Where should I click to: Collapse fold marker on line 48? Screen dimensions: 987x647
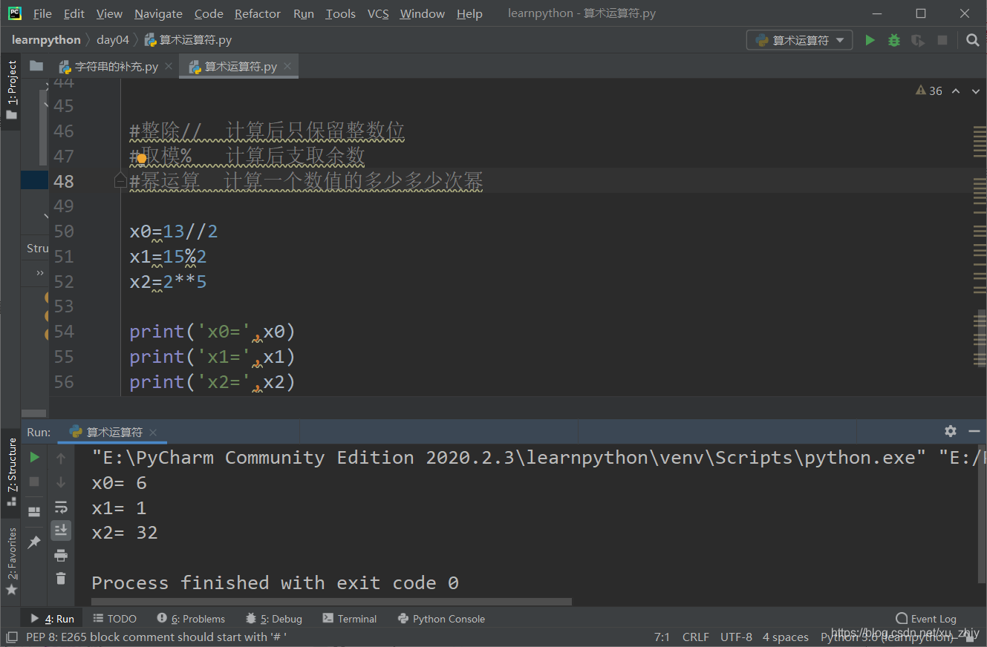[120, 180]
